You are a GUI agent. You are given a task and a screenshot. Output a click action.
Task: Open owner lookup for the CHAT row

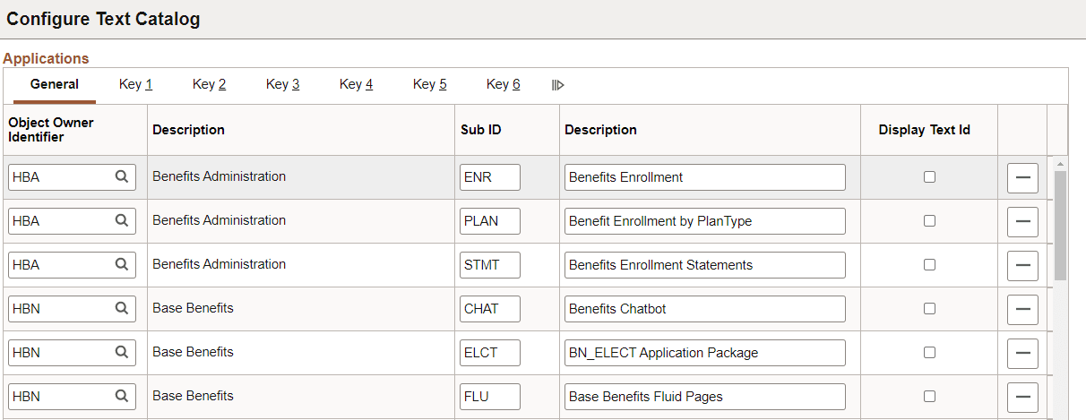tap(122, 309)
